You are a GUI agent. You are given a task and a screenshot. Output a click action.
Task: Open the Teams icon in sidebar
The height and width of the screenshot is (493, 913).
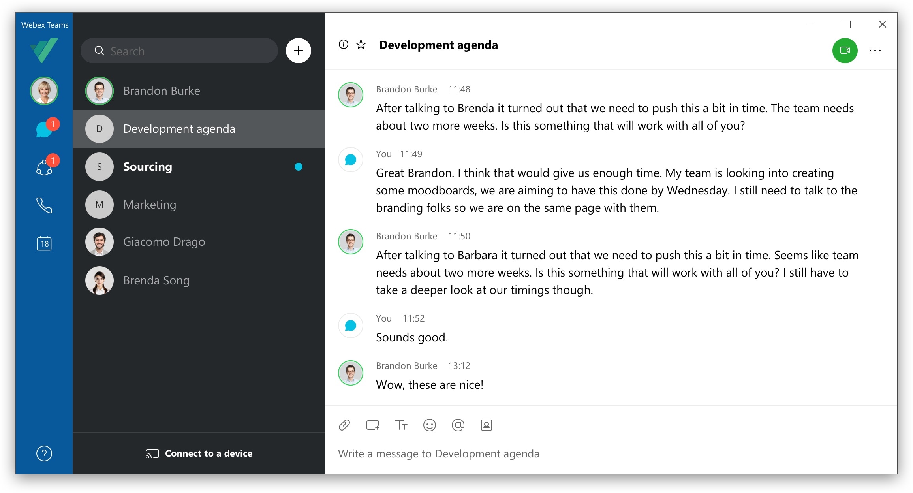(x=44, y=167)
